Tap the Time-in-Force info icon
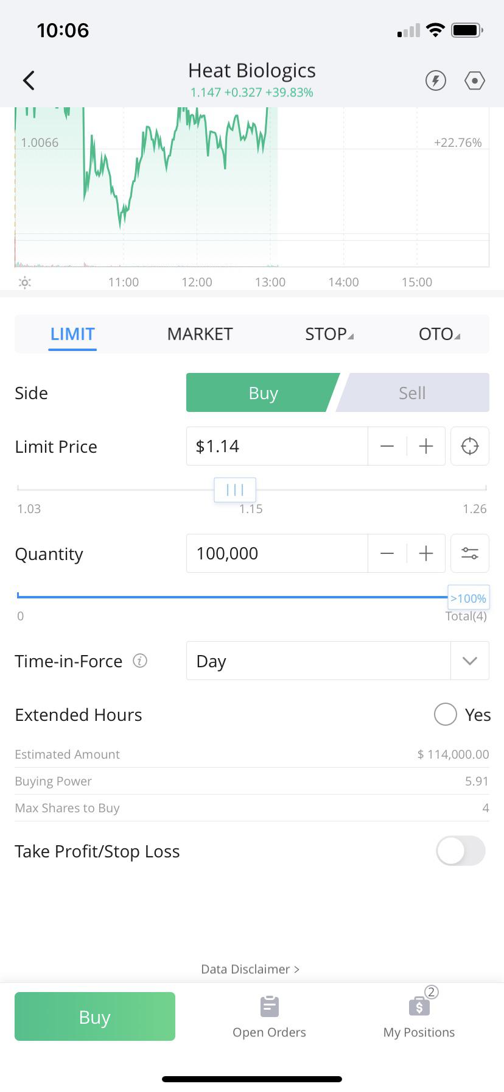The height and width of the screenshot is (1092, 504). [x=140, y=661]
